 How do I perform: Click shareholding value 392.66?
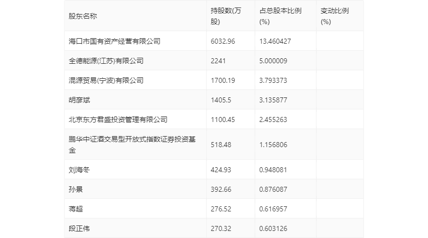click(221, 189)
